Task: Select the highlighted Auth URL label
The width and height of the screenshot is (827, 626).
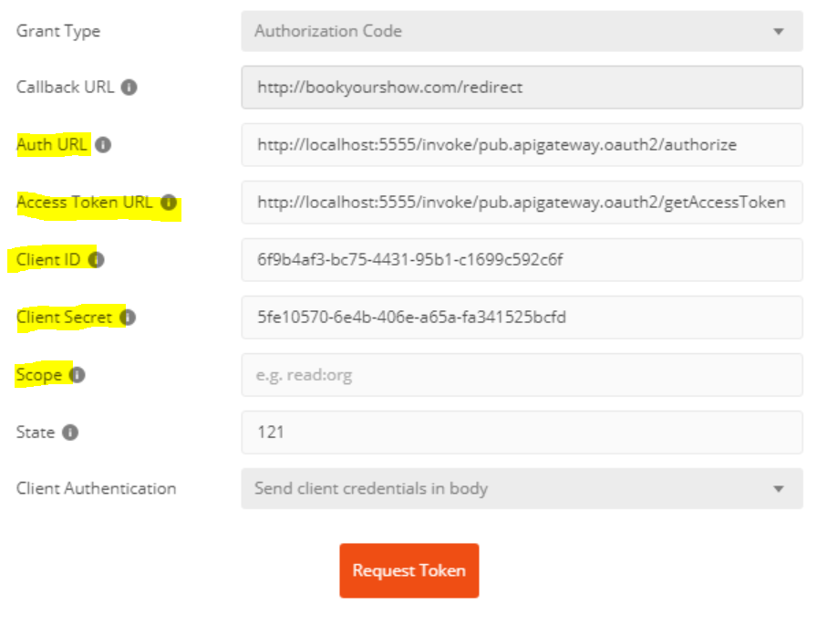Action: point(50,144)
